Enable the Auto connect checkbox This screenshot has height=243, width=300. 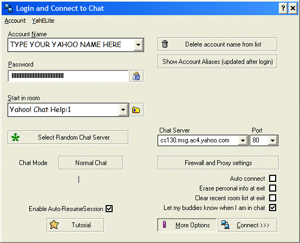pos(272,179)
